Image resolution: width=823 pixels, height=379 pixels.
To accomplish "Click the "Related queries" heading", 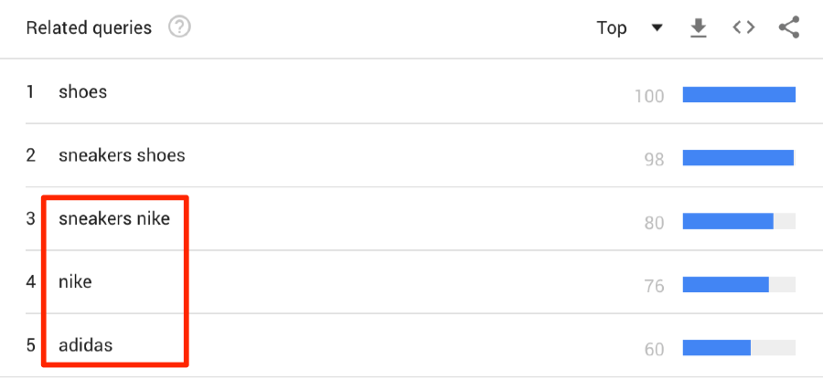I will point(89,28).
